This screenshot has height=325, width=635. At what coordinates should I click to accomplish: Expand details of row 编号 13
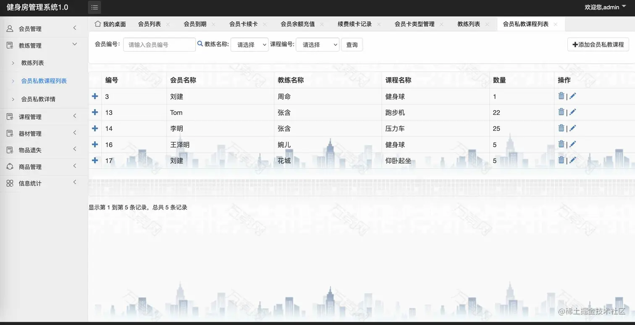(95, 112)
